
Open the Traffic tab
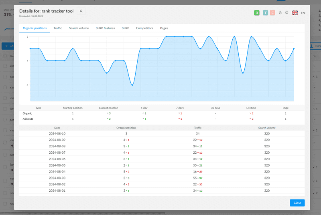point(58,28)
